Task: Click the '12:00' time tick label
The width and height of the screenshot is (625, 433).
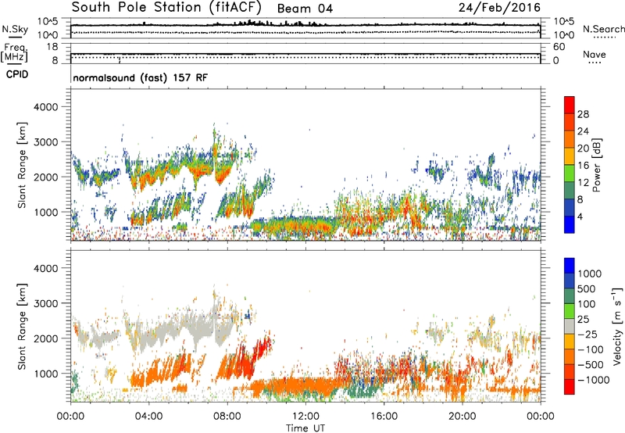Action: (x=305, y=417)
